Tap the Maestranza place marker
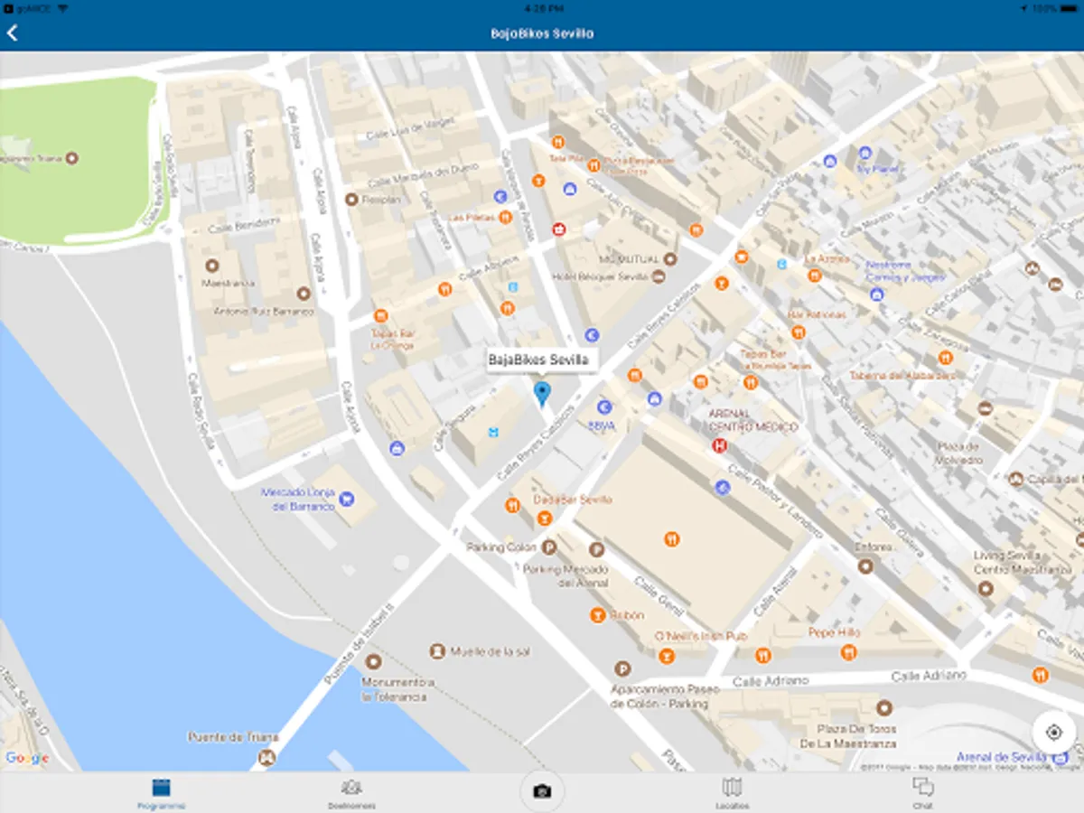This screenshot has width=1084, height=813. coord(212,266)
